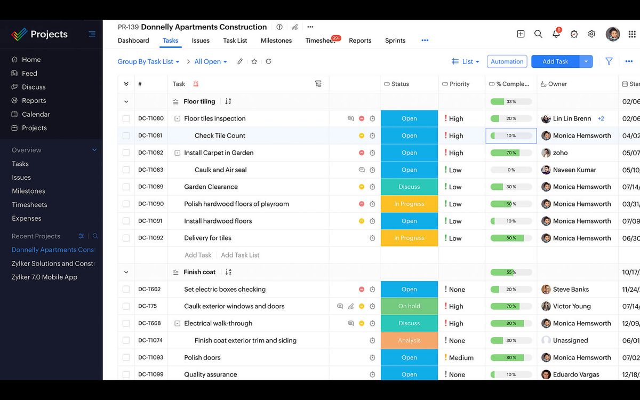The width and height of the screenshot is (640, 400).
Task: Adjust 70% completion bar for Install Carpet in Garden
Action: click(511, 153)
